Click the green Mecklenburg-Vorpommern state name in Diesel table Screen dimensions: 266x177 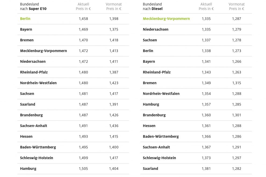(x=166, y=19)
